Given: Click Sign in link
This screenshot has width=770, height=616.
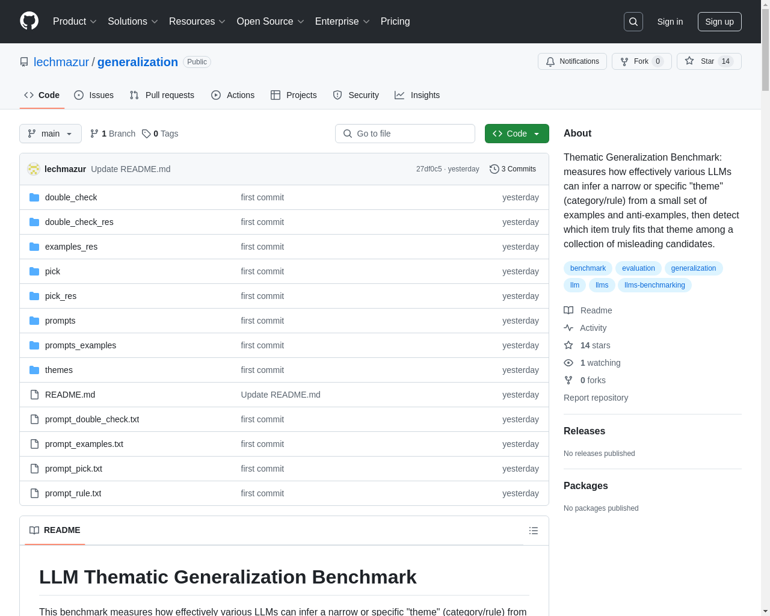Looking at the screenshot, I should click(670, 22).
